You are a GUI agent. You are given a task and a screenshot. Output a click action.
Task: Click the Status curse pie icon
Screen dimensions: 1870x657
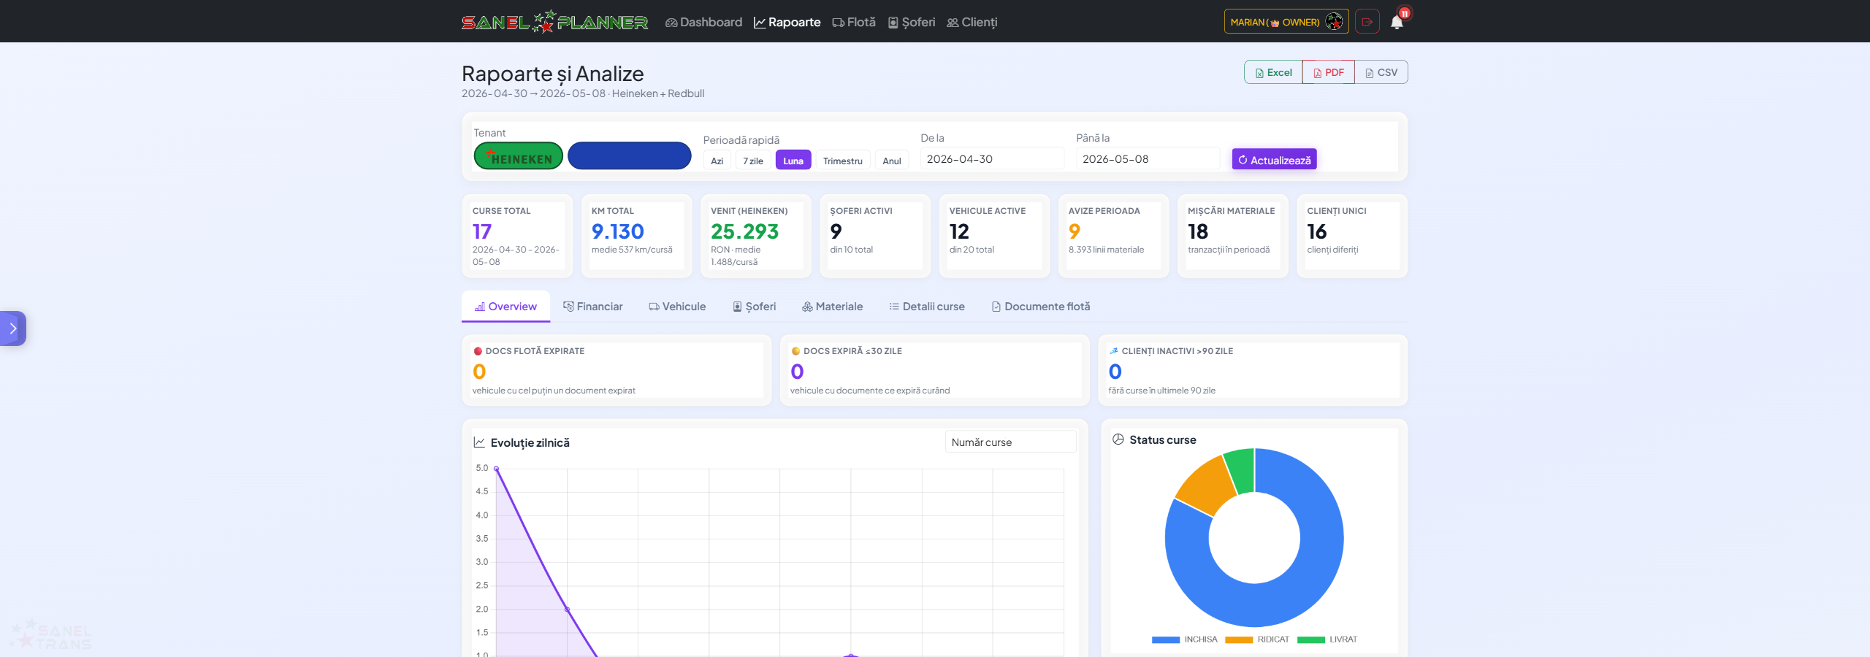click(x=1118, y=439)
